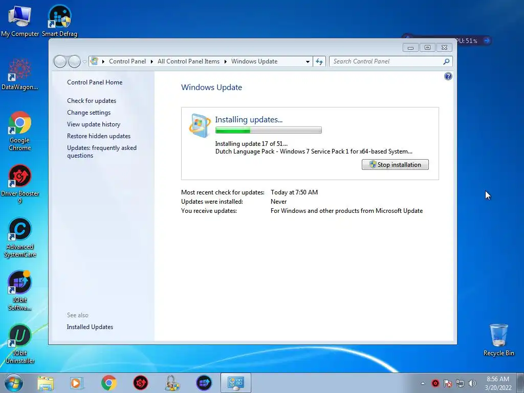Select the IObit Software Updater desktop icon

click(x=20, y=291)
